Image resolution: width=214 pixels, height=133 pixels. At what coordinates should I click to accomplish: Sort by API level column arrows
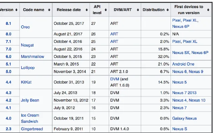tap(105, 10)
